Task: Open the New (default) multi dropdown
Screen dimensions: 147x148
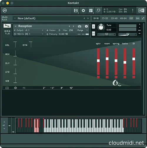Action: tap(51, 18)
